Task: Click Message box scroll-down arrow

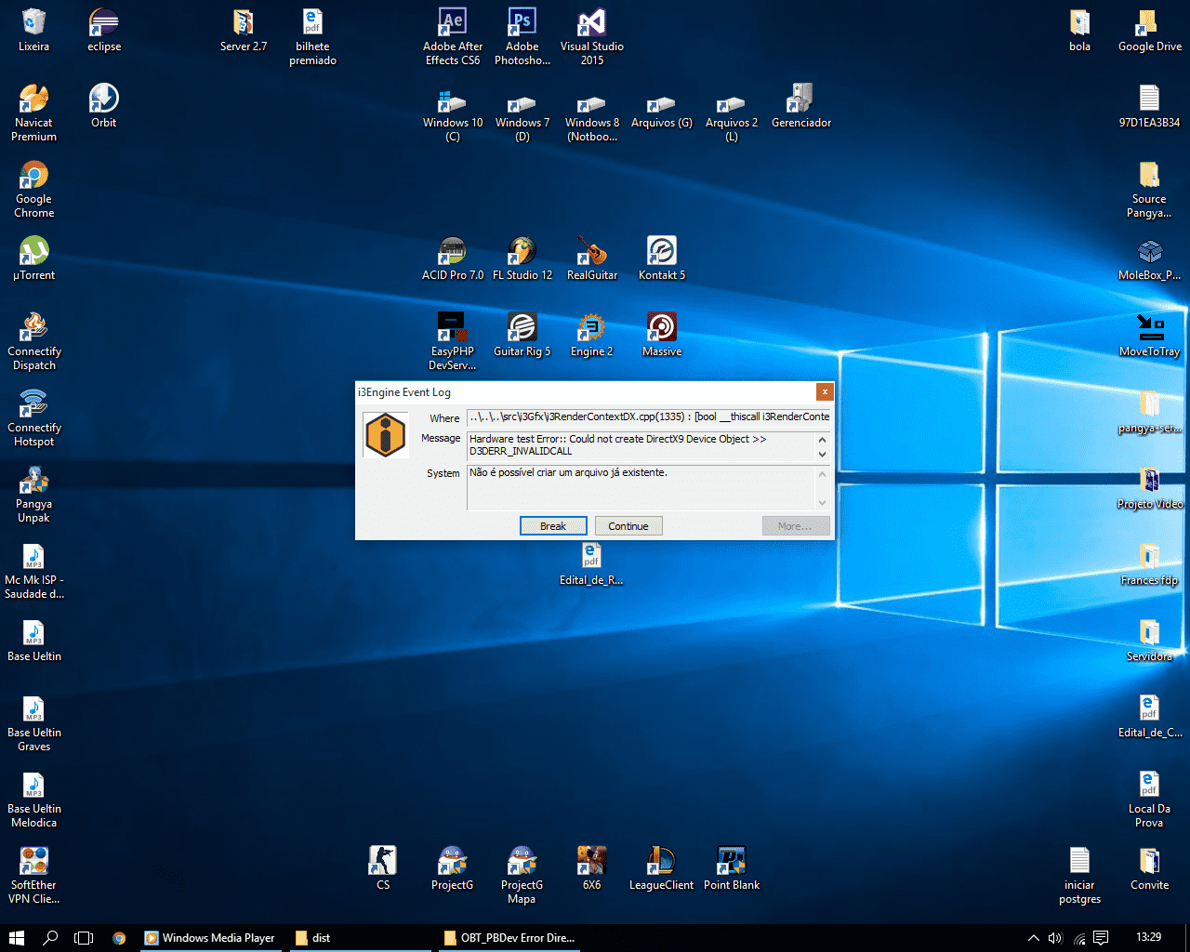Action: click(x=823, y=455)
